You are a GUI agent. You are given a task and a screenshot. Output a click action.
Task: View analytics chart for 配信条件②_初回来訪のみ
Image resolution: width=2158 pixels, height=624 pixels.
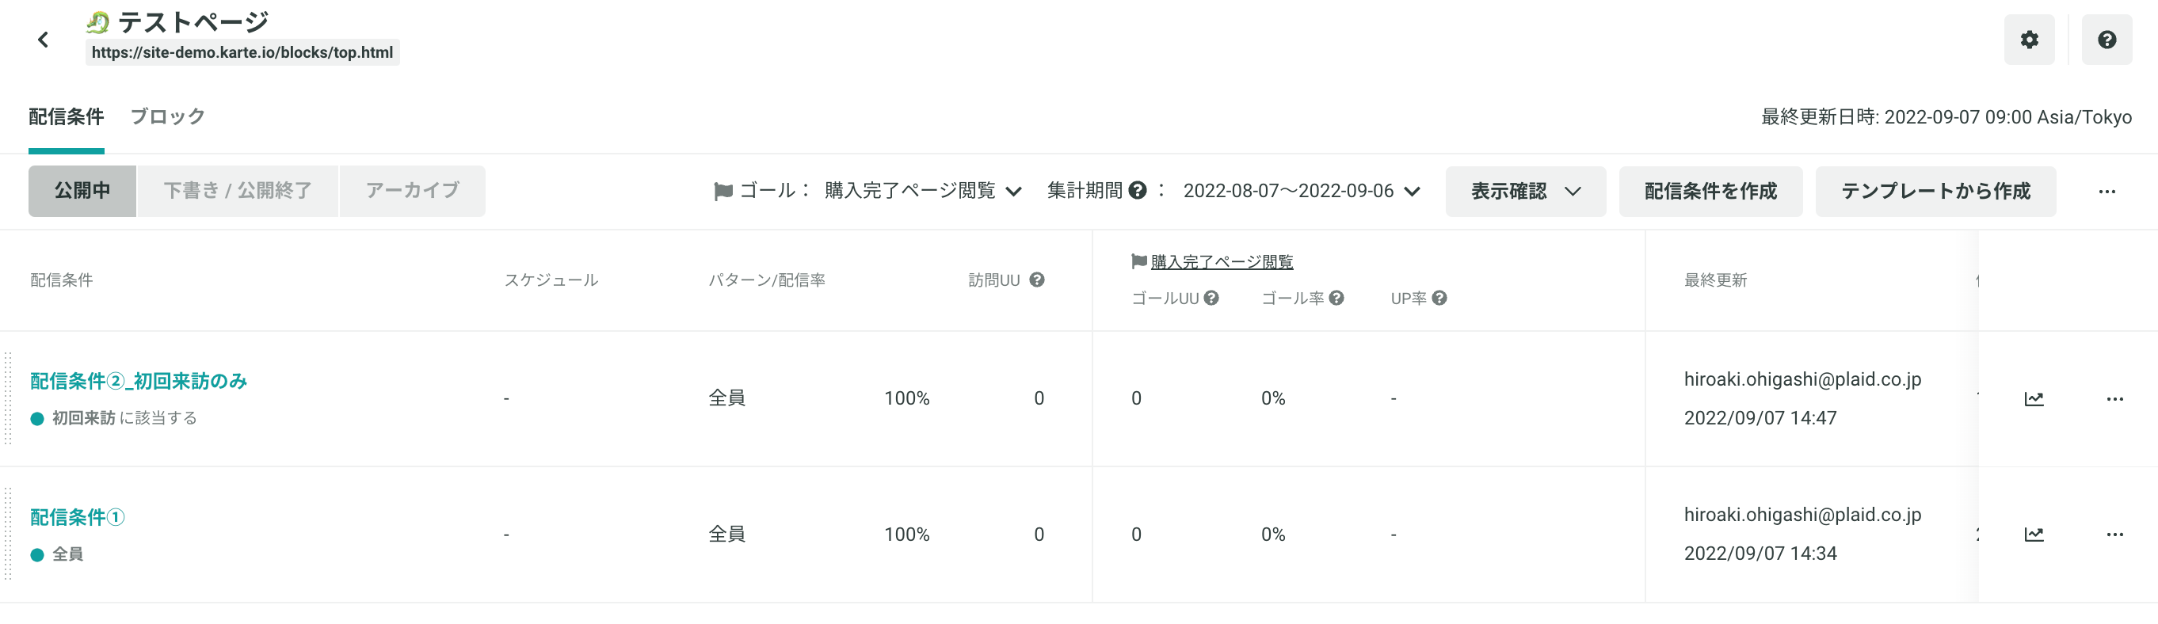[x=2033, y=398]
